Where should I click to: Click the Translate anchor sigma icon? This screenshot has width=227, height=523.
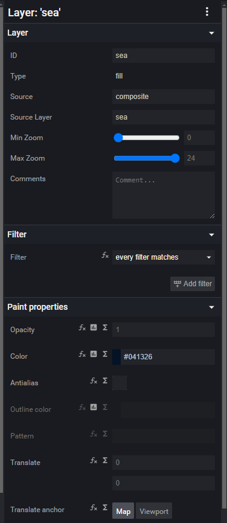click(105, 508)
